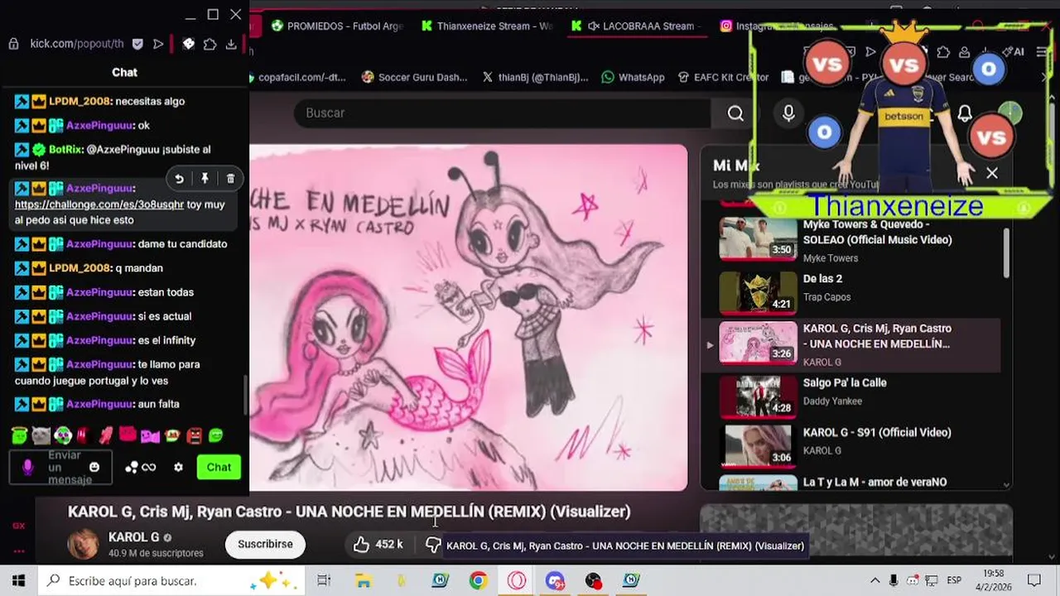
Task: Close the Mi Mix playlist panel
Action: point(992,173)
